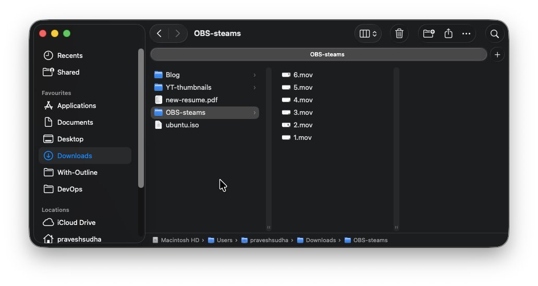This screenshot has width=538, height=286.
Task: Go back with the left chevron button
Action: [159, 33]
